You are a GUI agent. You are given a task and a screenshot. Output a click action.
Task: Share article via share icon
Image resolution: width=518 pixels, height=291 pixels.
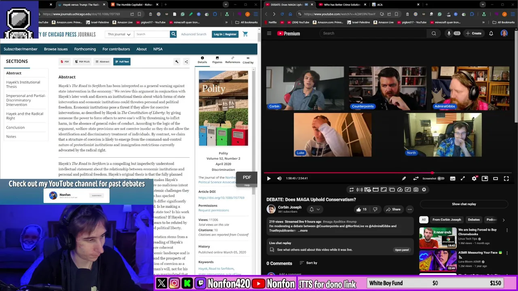[186, 62]
